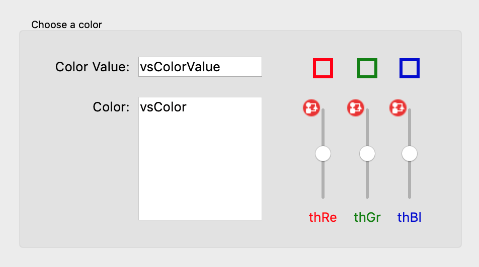Click the green thGr label
The height and width of the screenshot is (267, 479).
[367, 217]
